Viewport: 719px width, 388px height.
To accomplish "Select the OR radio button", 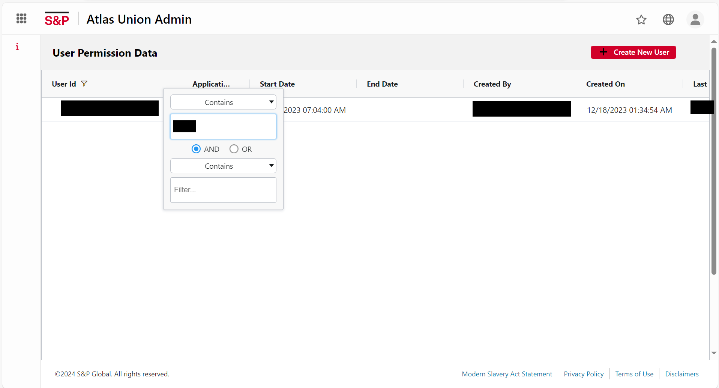I will point(234,149).
